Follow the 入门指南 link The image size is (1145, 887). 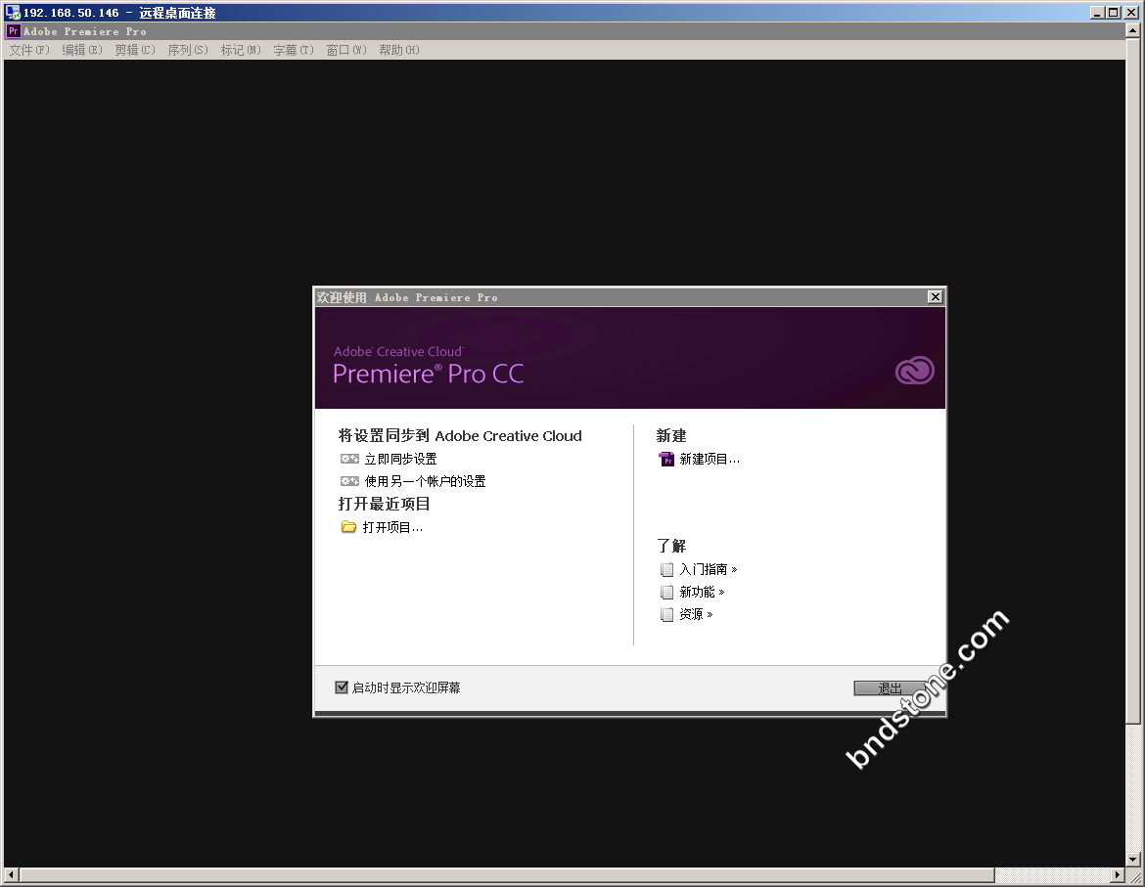click(x=704, y=569)
